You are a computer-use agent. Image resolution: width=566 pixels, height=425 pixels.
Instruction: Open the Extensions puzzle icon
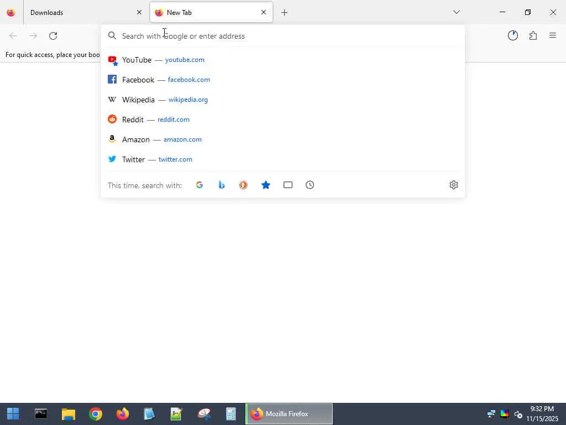coord(533,35)
